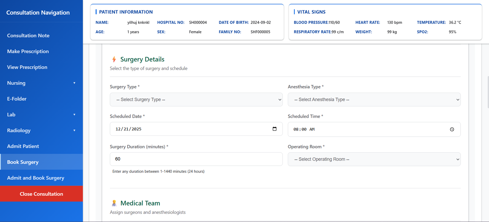Viewport: 489px width, 222px height.
Task: Click the lightning bolt icon beside Surgery Details
Action: click(x=114, y=59)
